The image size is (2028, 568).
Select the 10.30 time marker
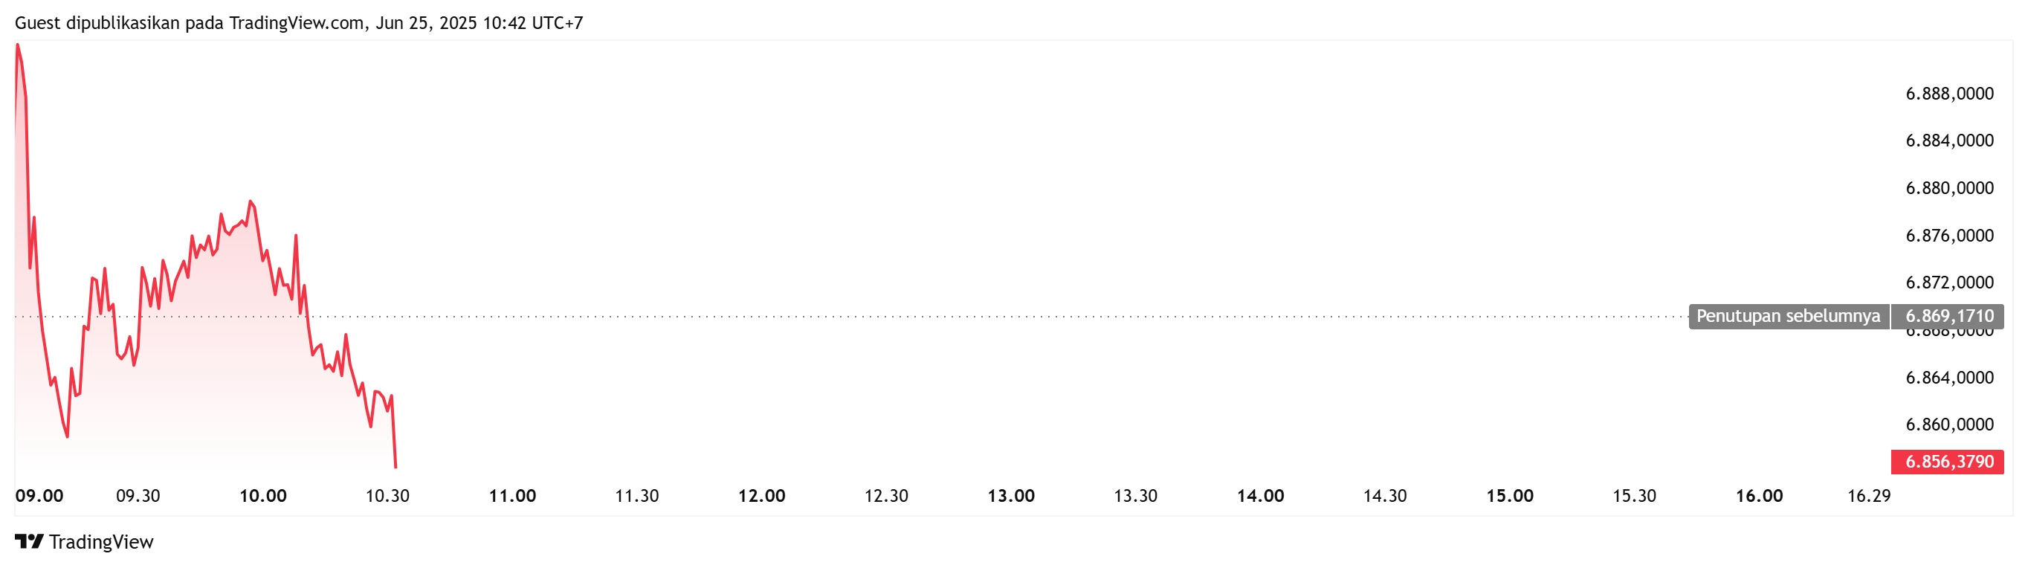(387, 496)
